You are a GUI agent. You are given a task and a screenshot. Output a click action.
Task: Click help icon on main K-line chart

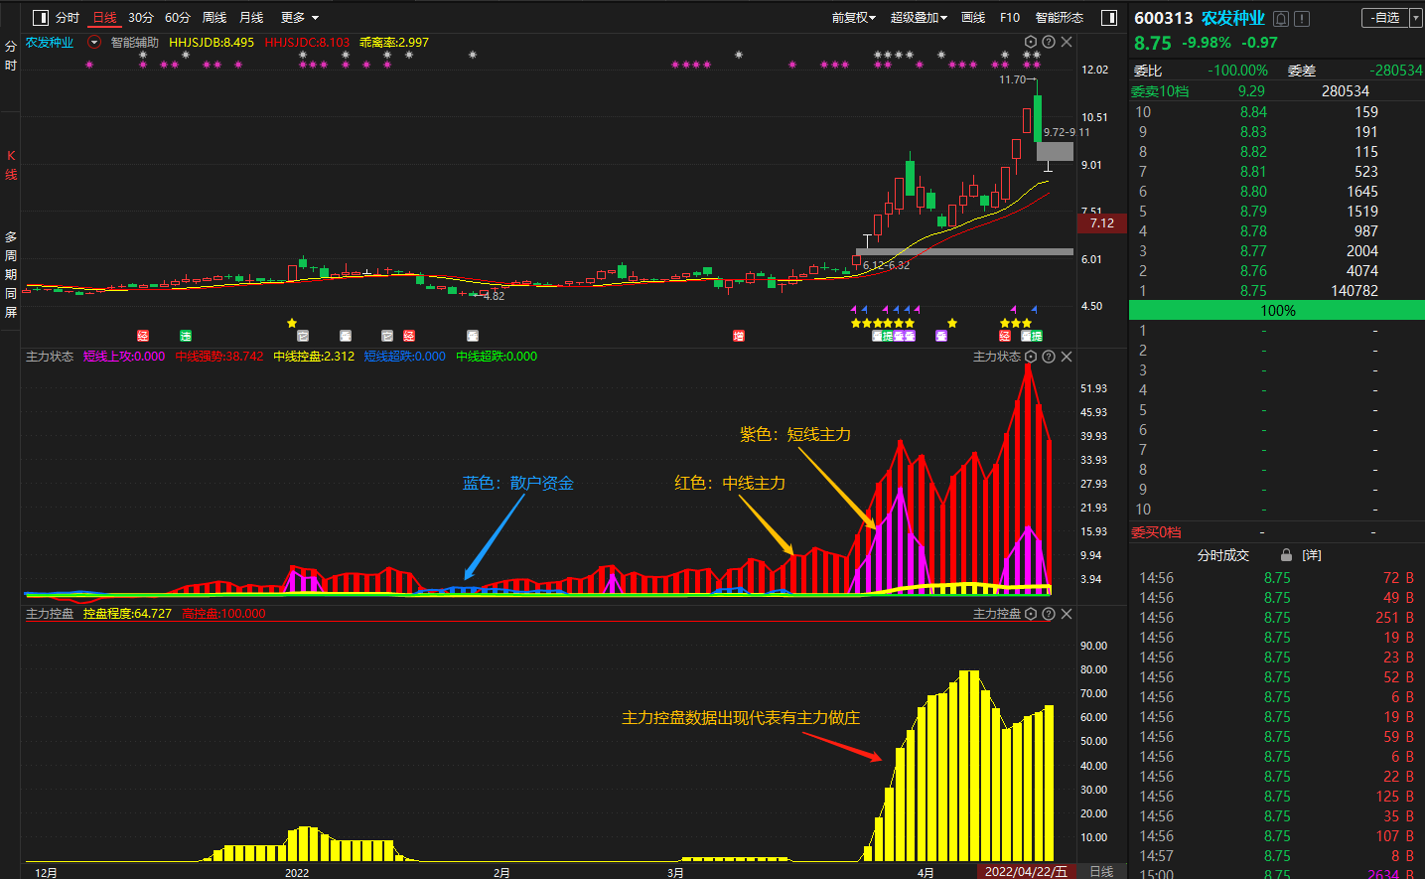click(x=1049, y=43)
